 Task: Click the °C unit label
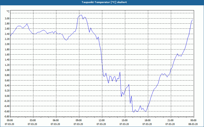(x=8, y=11)
